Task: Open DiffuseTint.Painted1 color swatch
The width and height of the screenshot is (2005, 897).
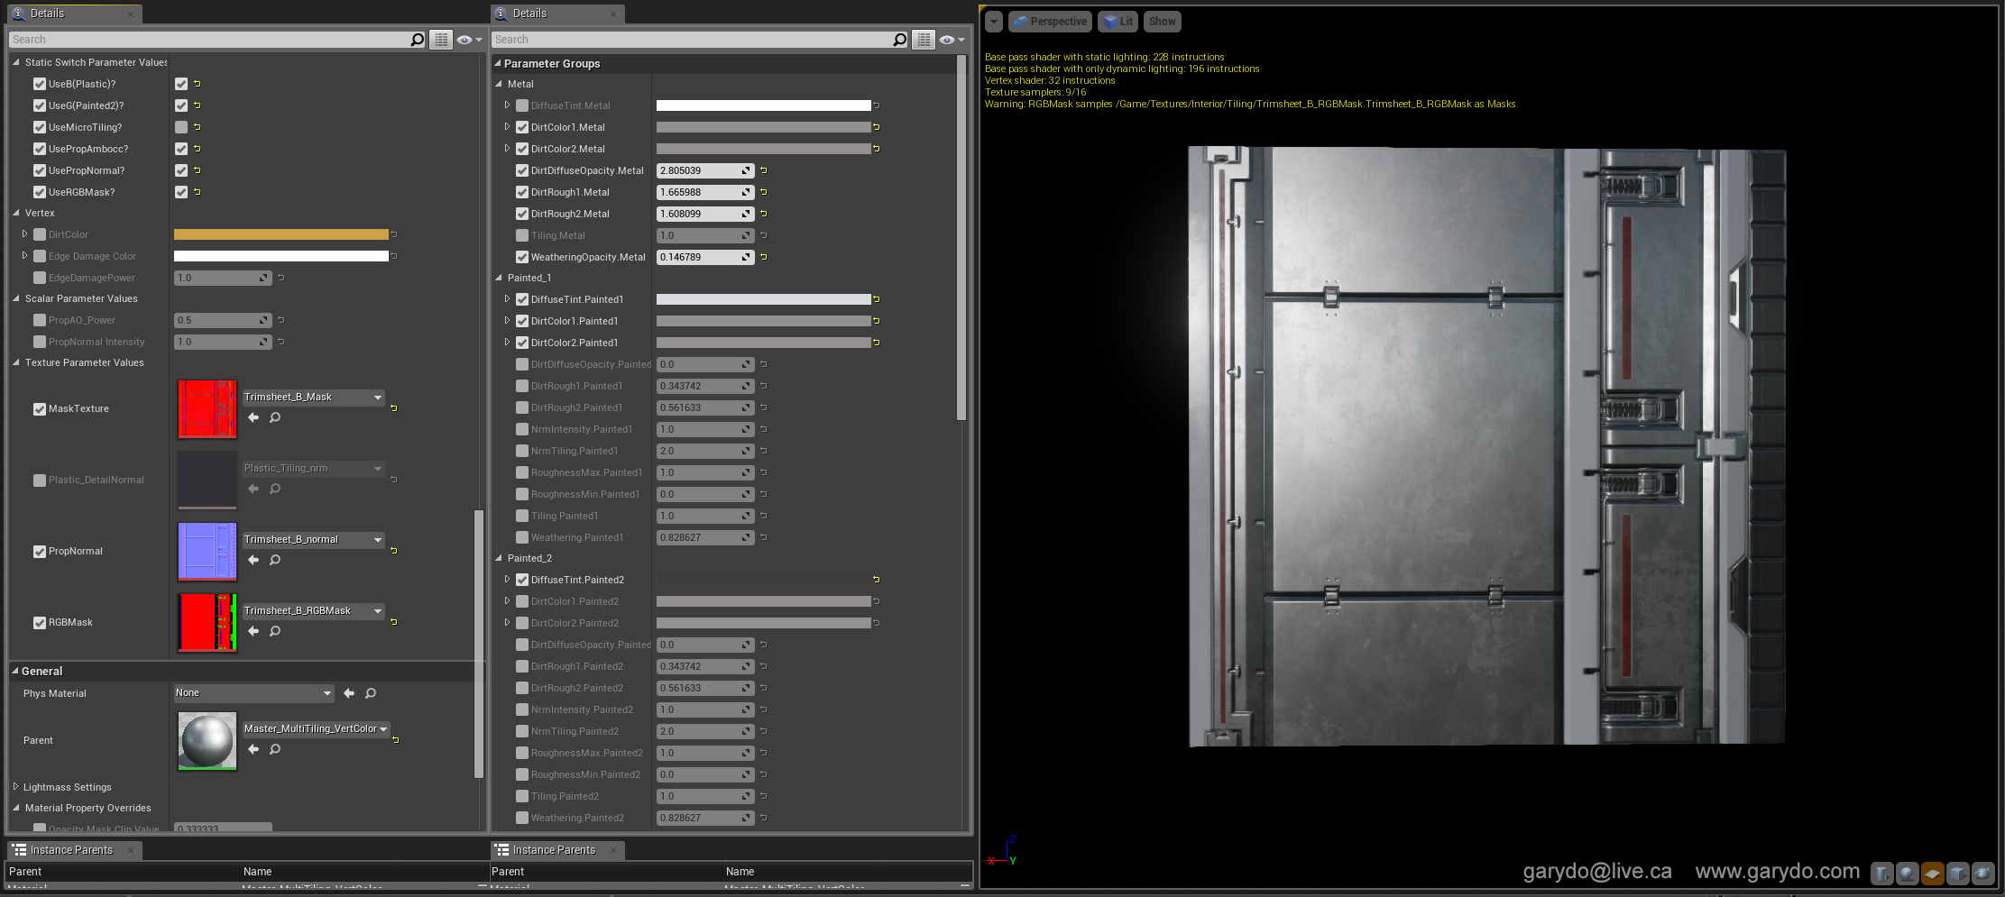Action: click(x=764, y=299)
